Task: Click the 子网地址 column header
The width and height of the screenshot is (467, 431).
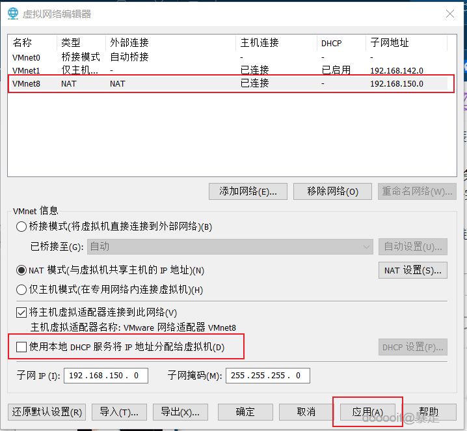Action: (x=407, y=42)
